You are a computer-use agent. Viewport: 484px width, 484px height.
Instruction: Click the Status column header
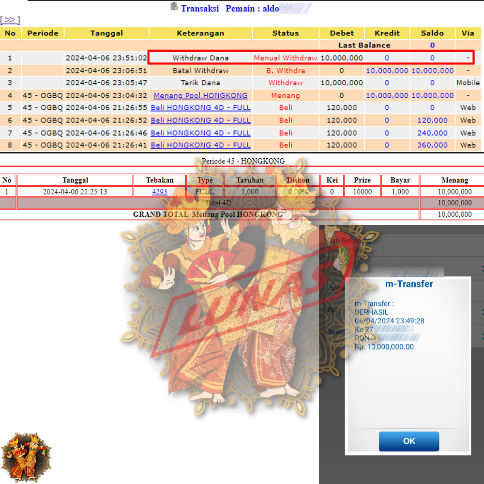pos(286,33)
